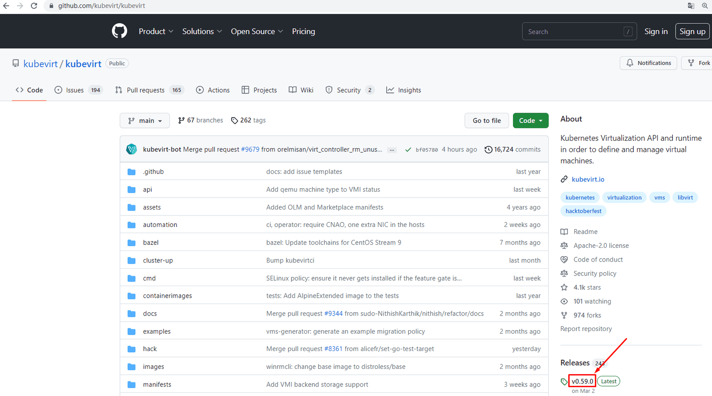Click the Sign up button
This screenshot has width=712, height=396.
692,32
